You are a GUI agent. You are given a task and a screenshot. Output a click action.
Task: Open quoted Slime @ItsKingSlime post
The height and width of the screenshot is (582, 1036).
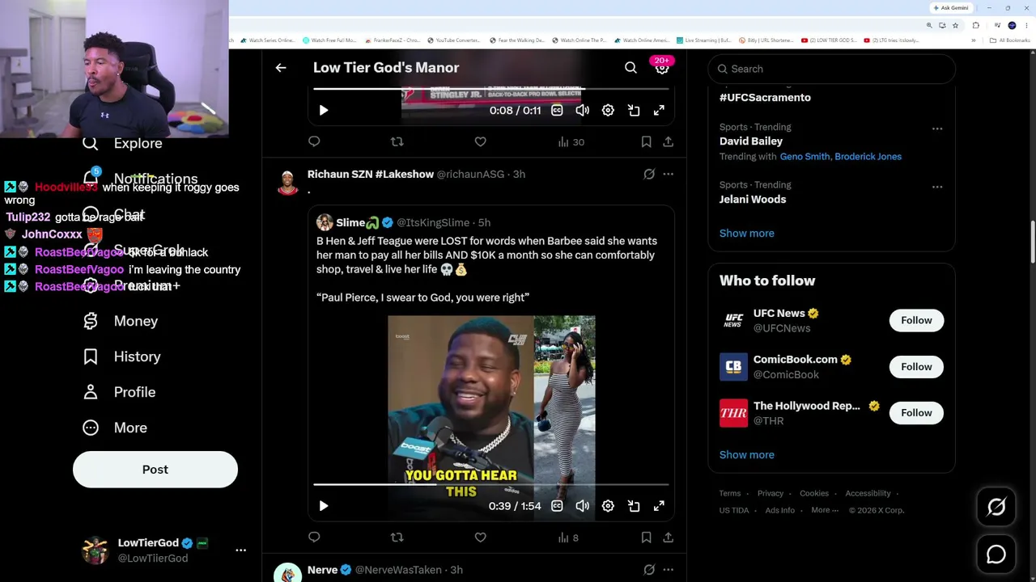[491, 364]
